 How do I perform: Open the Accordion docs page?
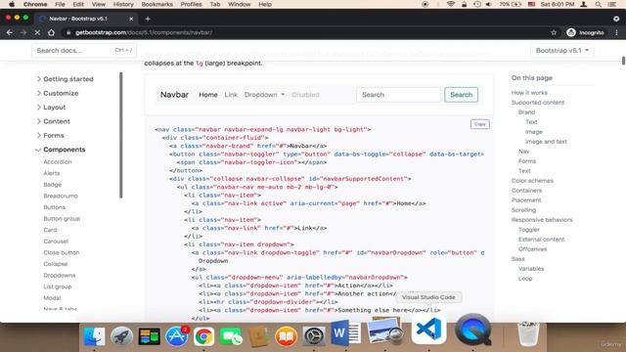(58, 161)
